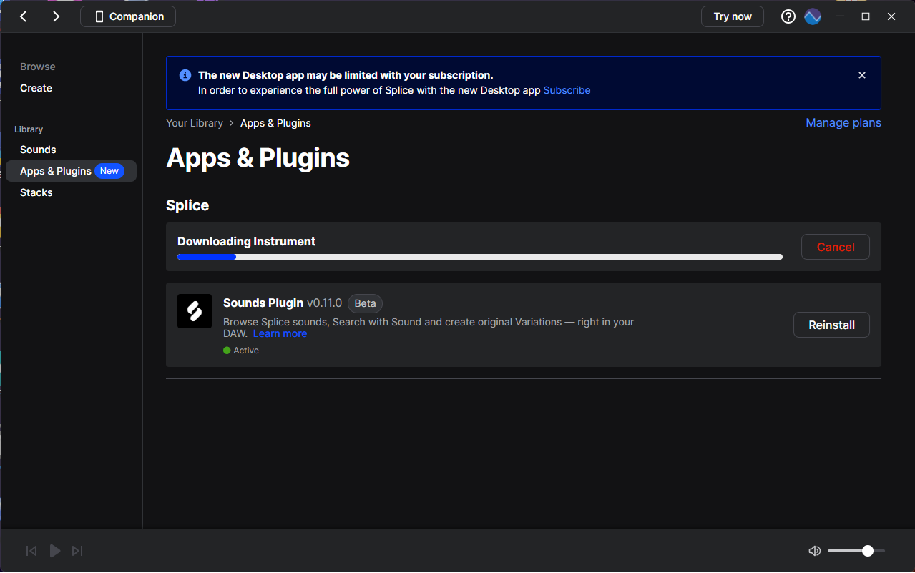Maximize the Splice window

866,16
